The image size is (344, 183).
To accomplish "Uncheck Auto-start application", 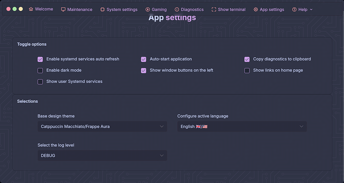I will tap(143, 59).
